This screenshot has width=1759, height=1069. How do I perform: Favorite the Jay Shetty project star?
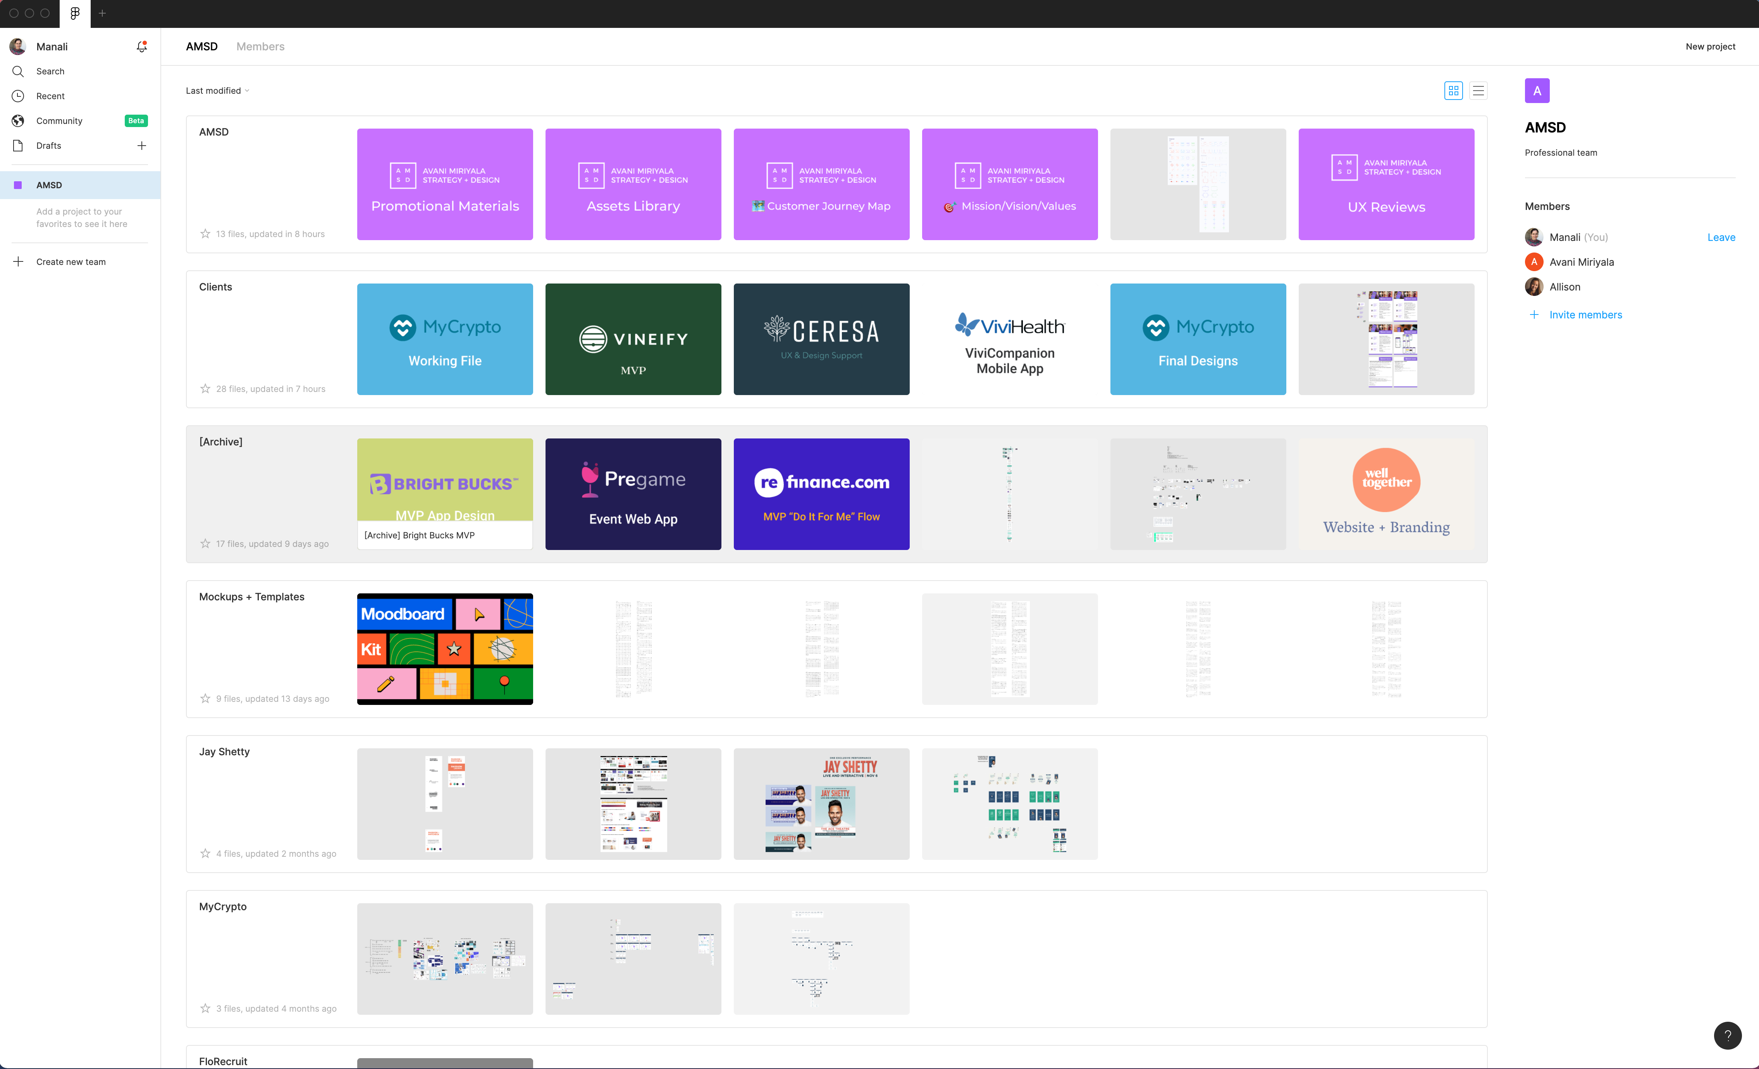pos(206,854)
